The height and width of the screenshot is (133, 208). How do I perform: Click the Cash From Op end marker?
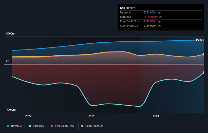tap(204, 54)
